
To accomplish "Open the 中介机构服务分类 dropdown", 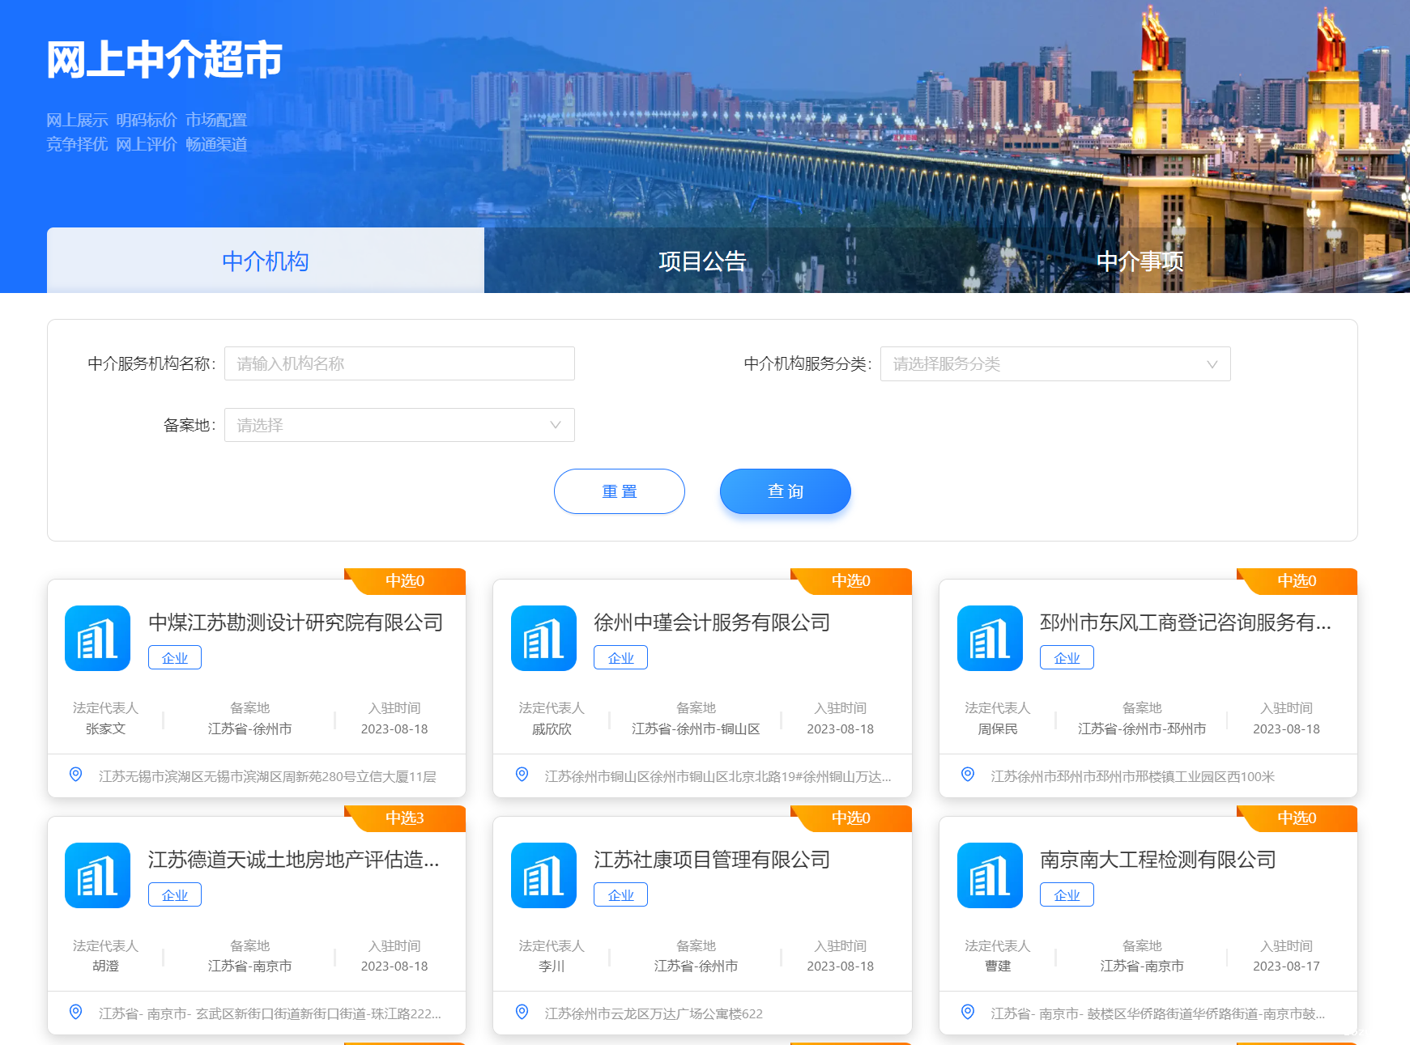I will (x=1053, y=363).
